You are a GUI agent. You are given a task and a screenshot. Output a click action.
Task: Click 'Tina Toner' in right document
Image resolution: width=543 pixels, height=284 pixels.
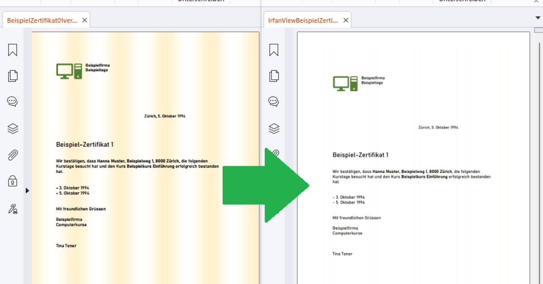click(x=343, y=254)
